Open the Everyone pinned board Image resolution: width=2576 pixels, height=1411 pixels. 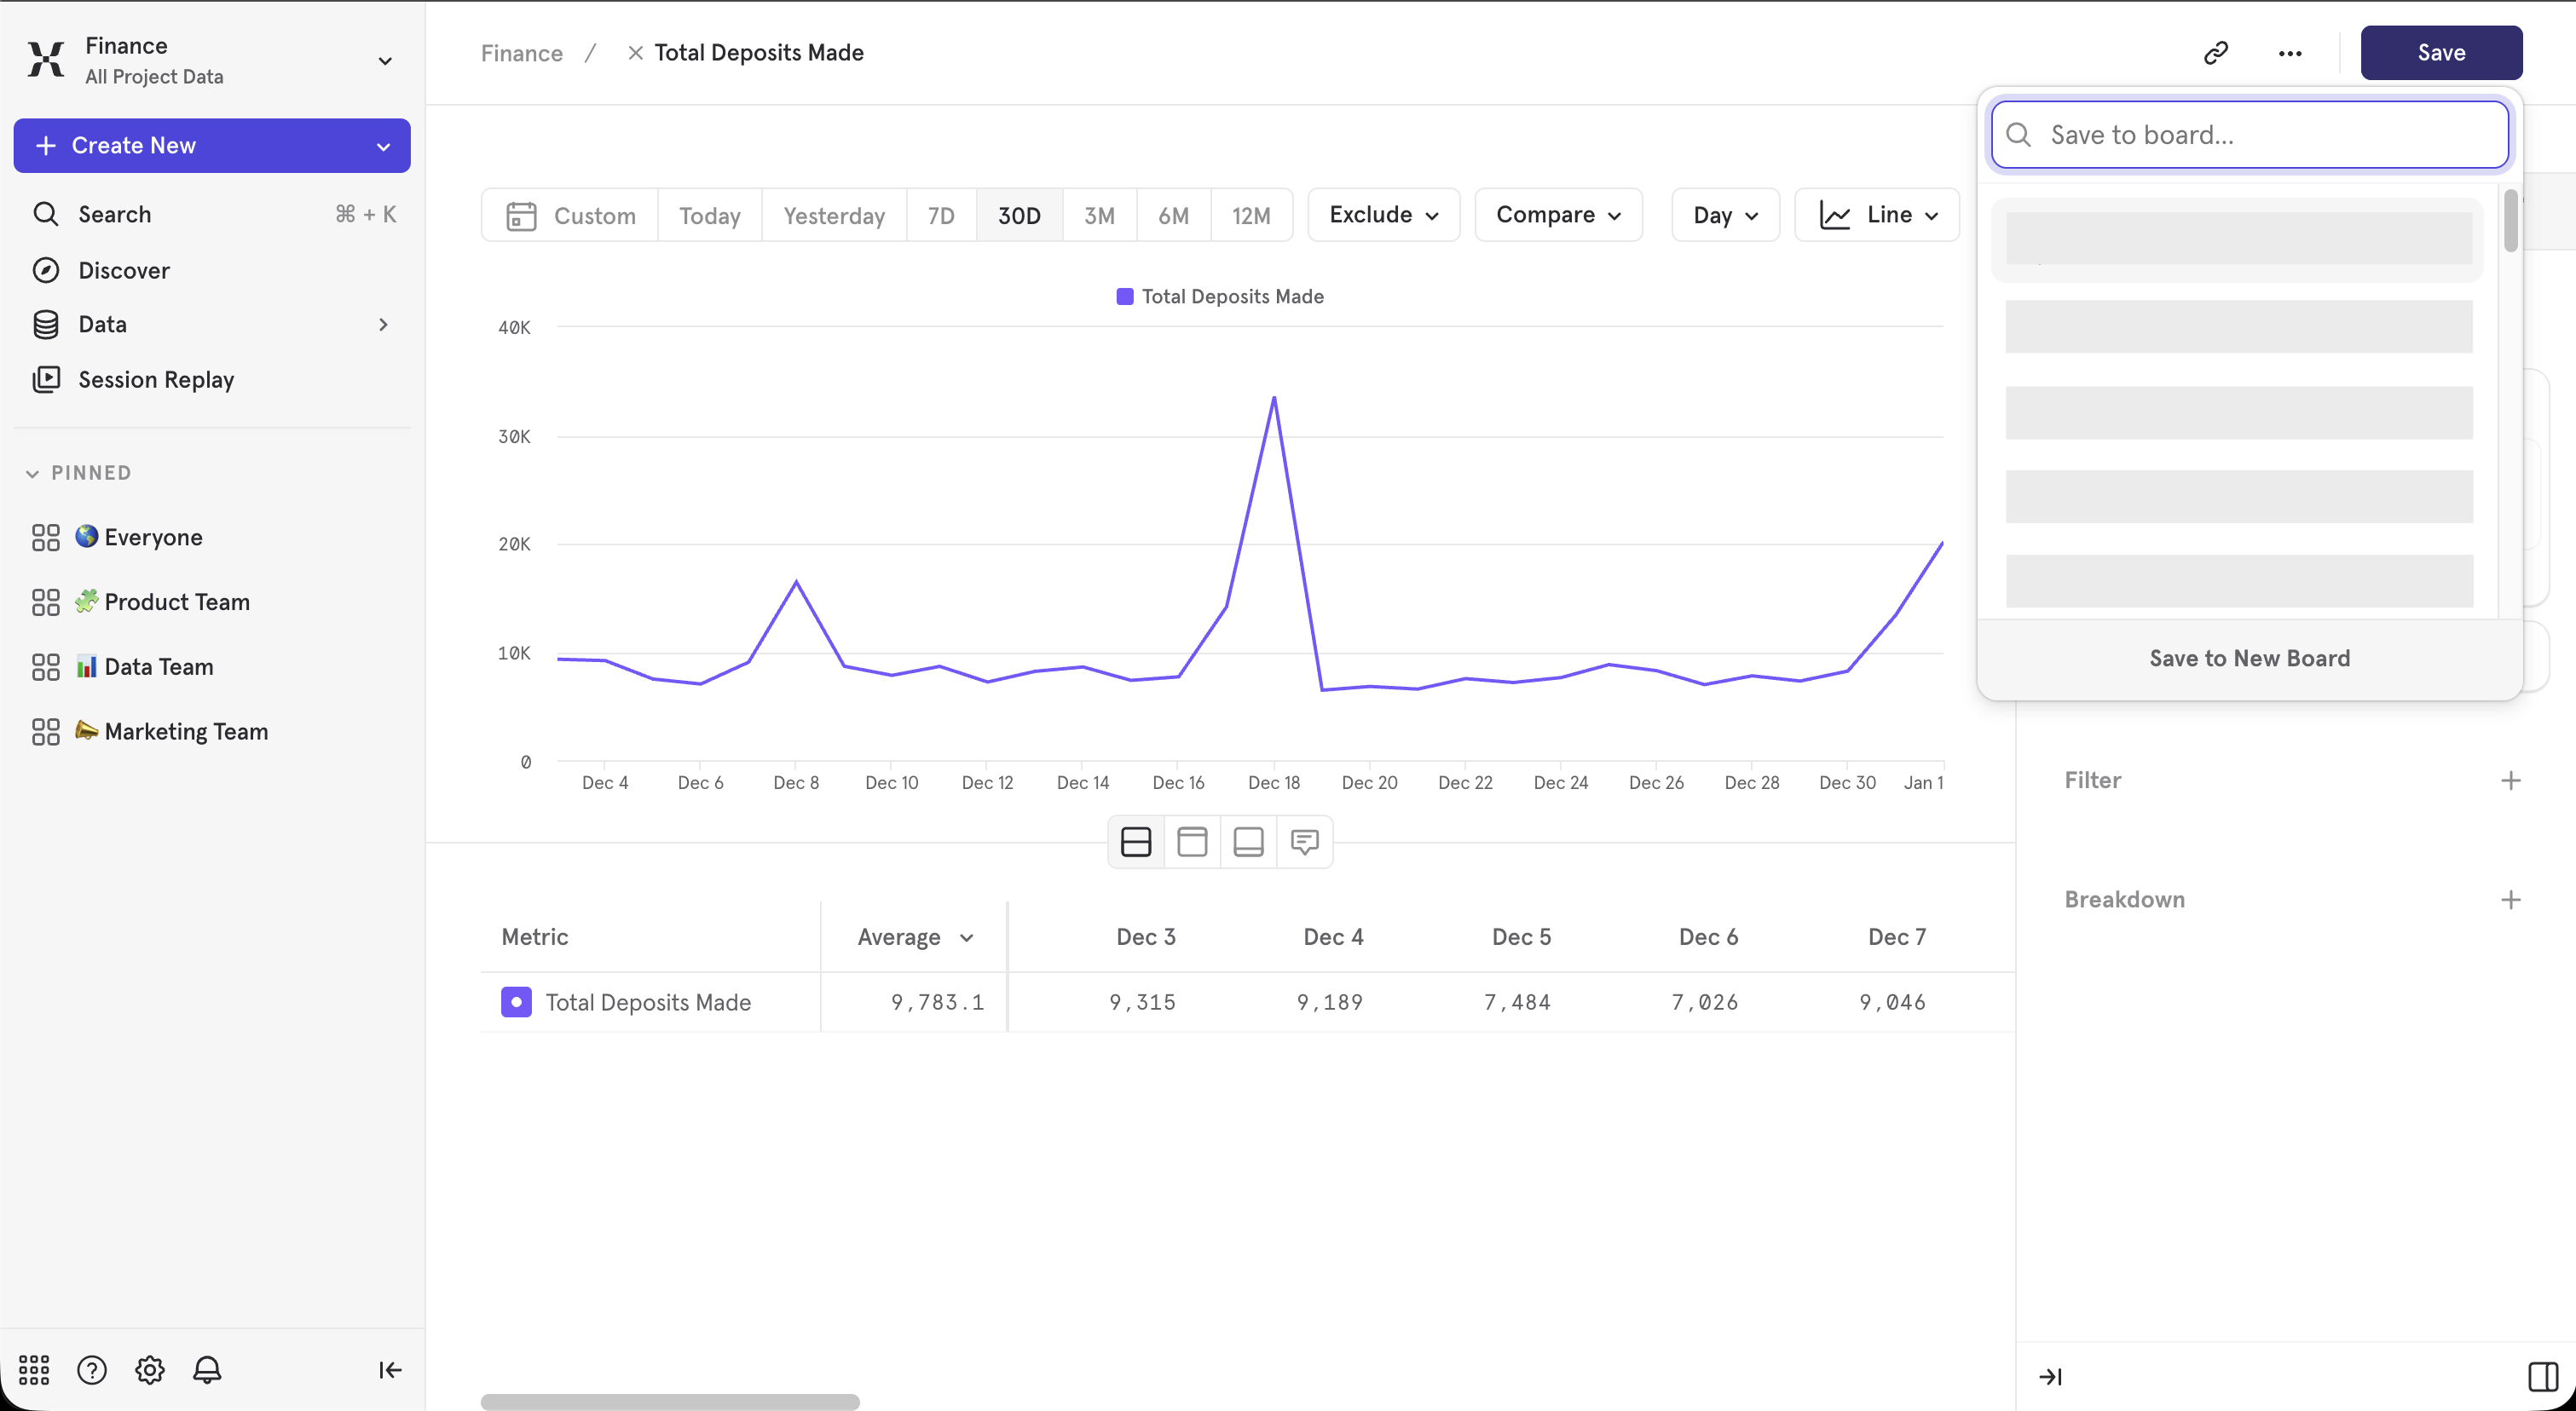click(153, 538)
